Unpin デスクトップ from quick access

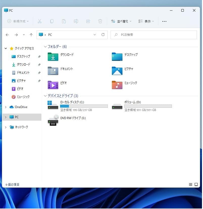point(39,57)
